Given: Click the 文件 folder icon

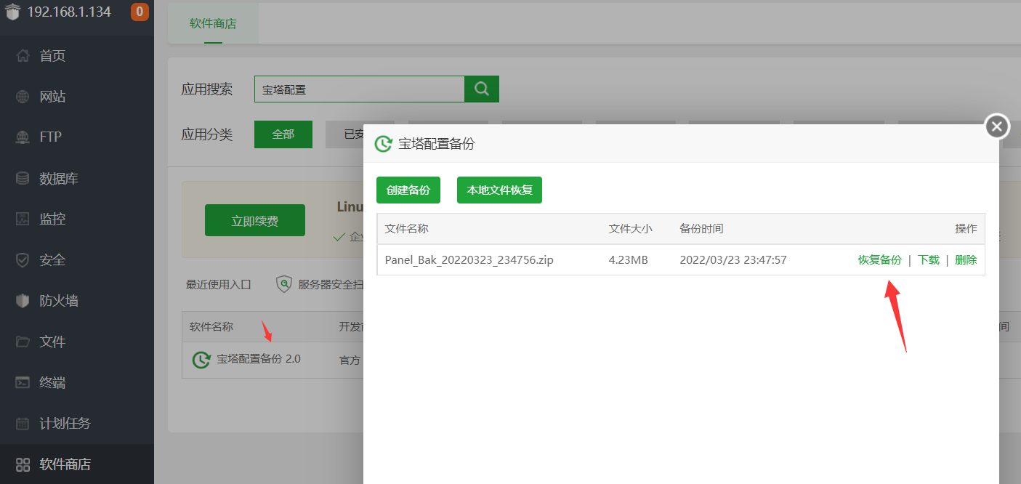Looking at the screenshot, I should tap(23, 342).
